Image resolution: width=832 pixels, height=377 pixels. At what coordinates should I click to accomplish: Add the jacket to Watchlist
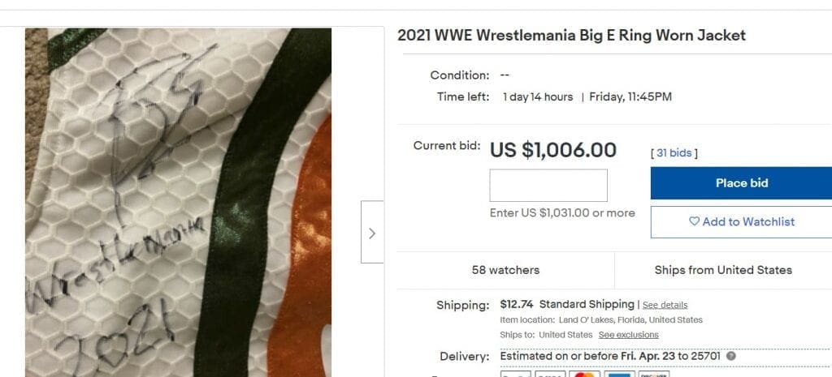point(741,221)
